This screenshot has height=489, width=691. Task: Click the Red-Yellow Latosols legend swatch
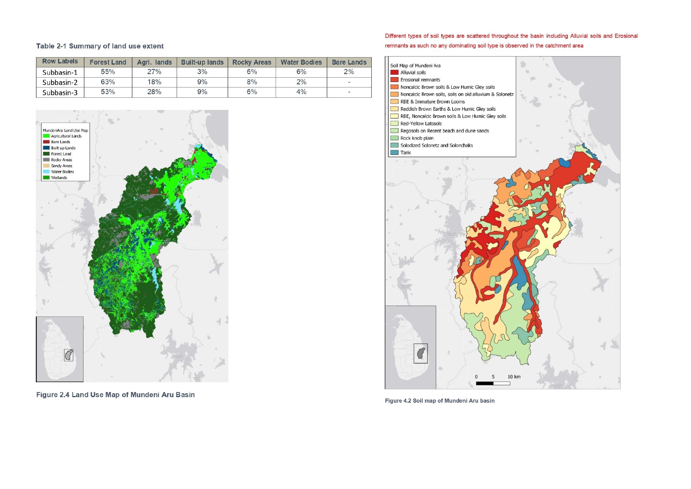(x=394, y=123)
